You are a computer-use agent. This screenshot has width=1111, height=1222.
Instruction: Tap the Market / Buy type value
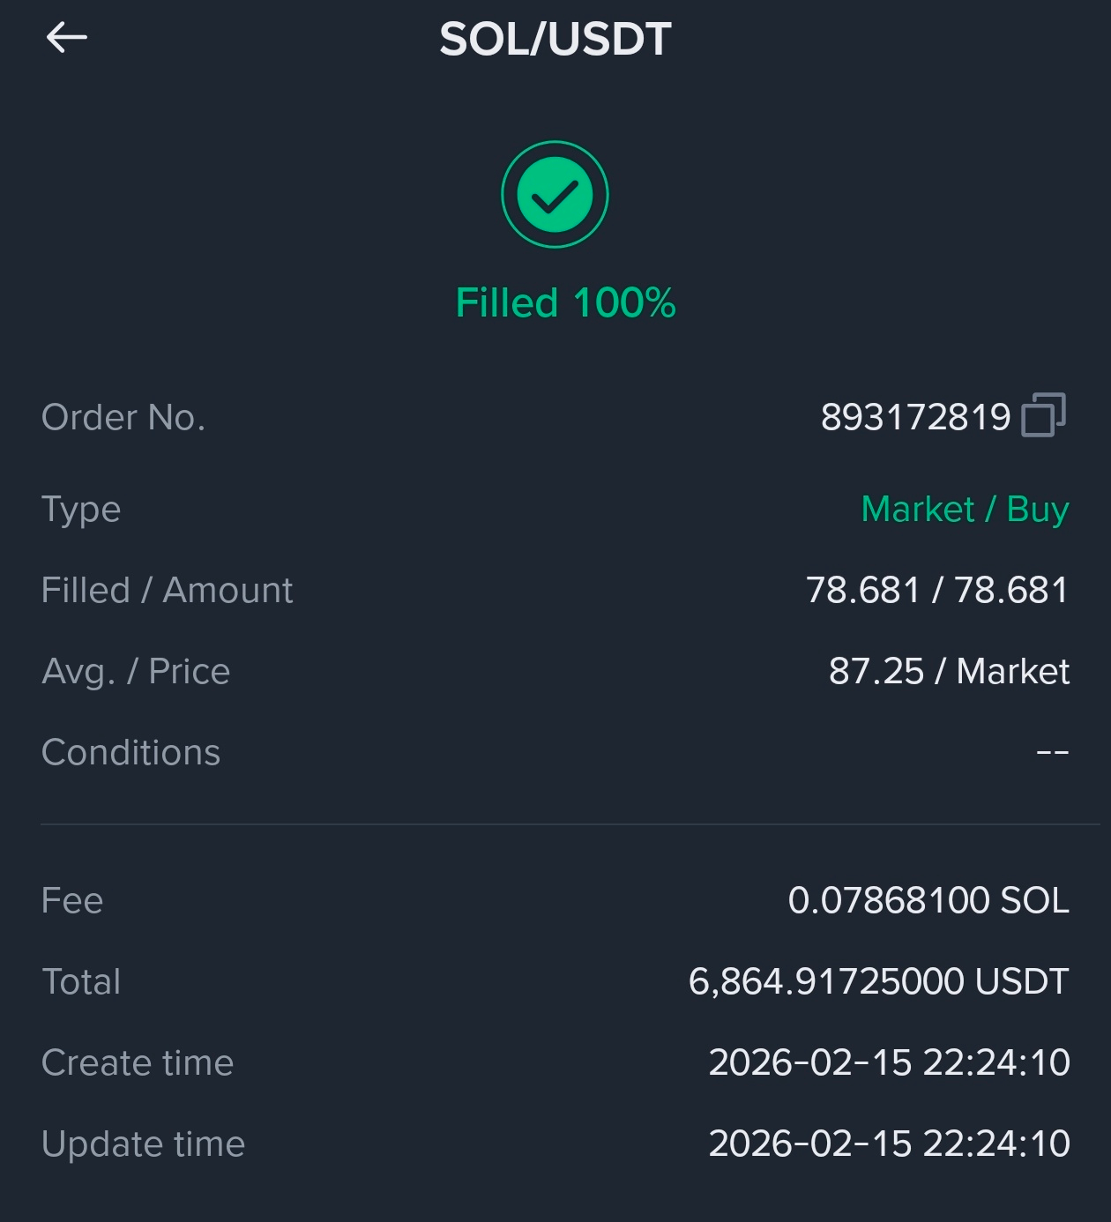click(x=965, y=510)
